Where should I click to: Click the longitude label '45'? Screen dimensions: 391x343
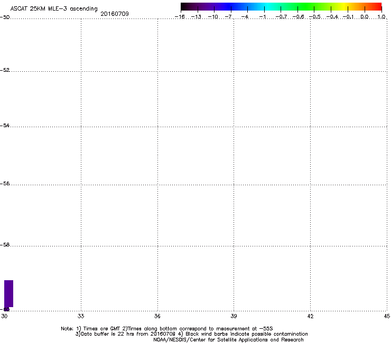387,316
